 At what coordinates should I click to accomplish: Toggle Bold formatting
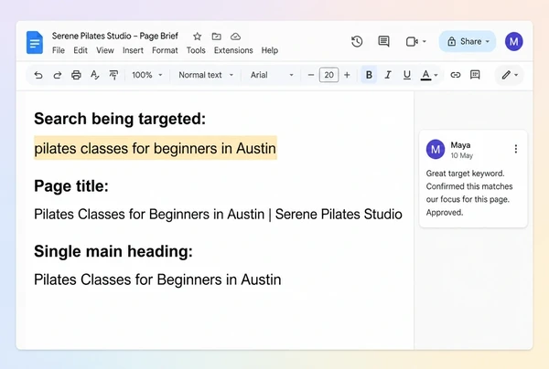pyautogui.click(x=369, y=75)
